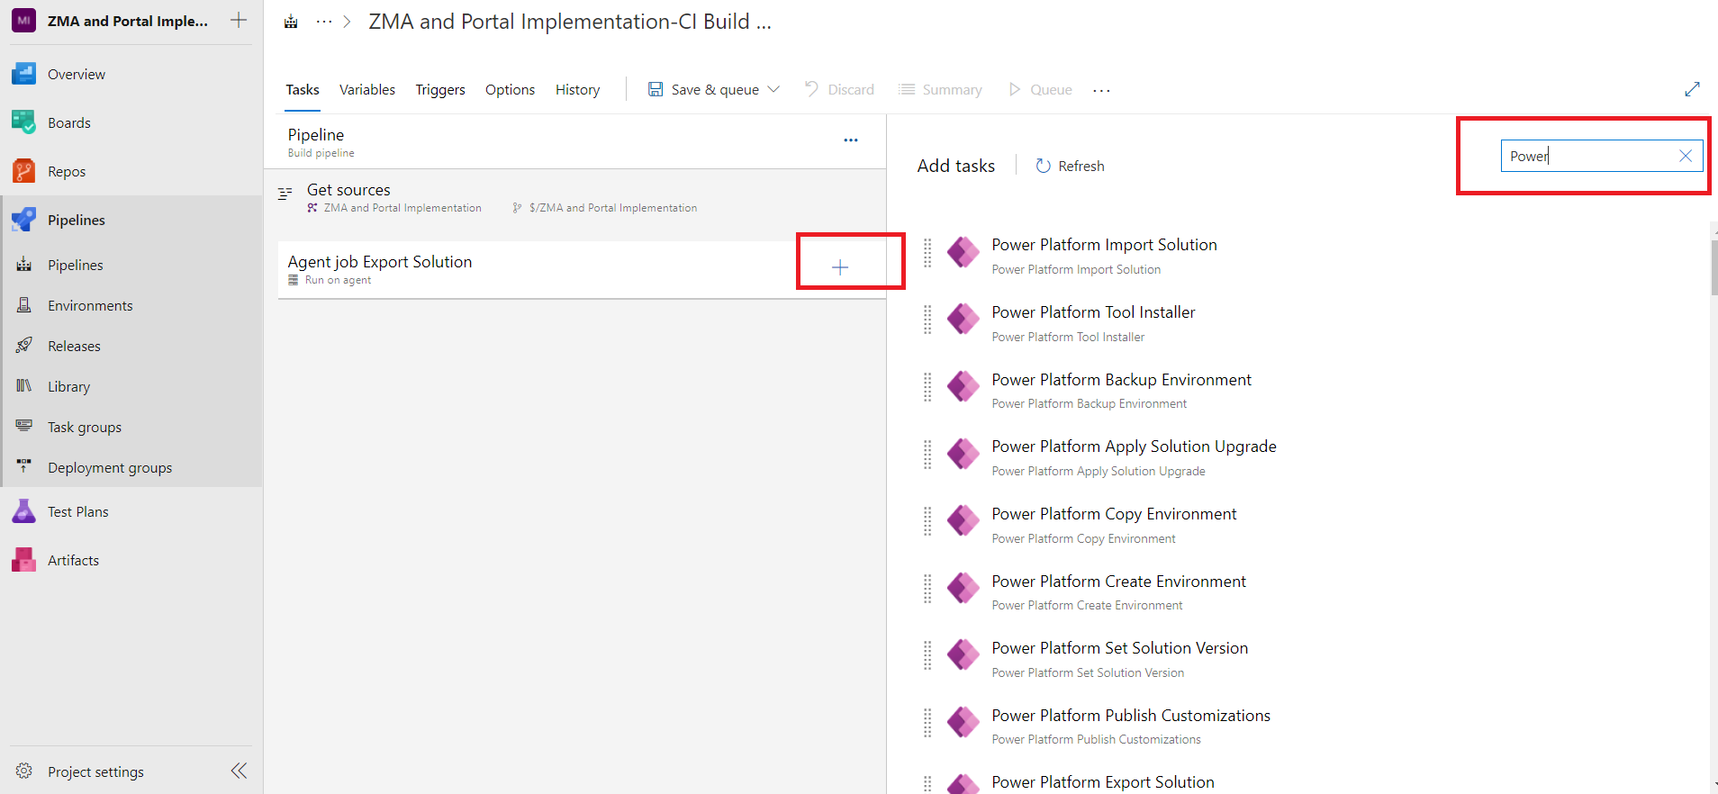The image size is (1718, 794).
Task: Open toolbar more actions ellipsis next to Queue
Action: 1101,90
